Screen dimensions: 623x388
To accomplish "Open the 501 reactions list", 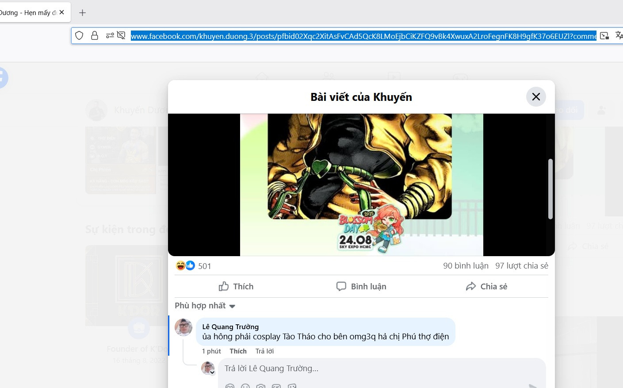I will pyautogui.click(x=204, y=266).
